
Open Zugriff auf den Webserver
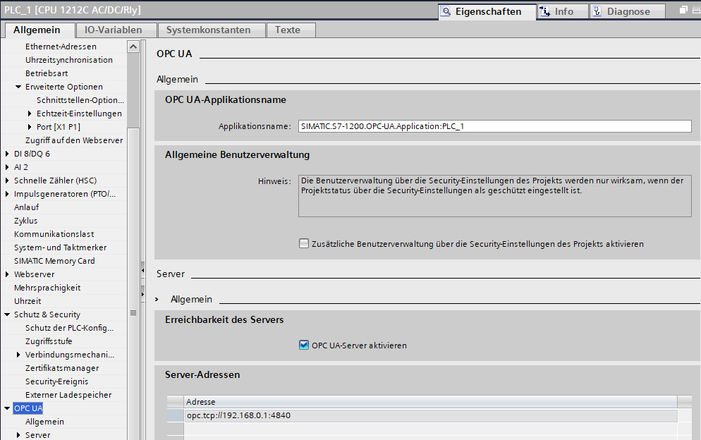pos(74,140)
